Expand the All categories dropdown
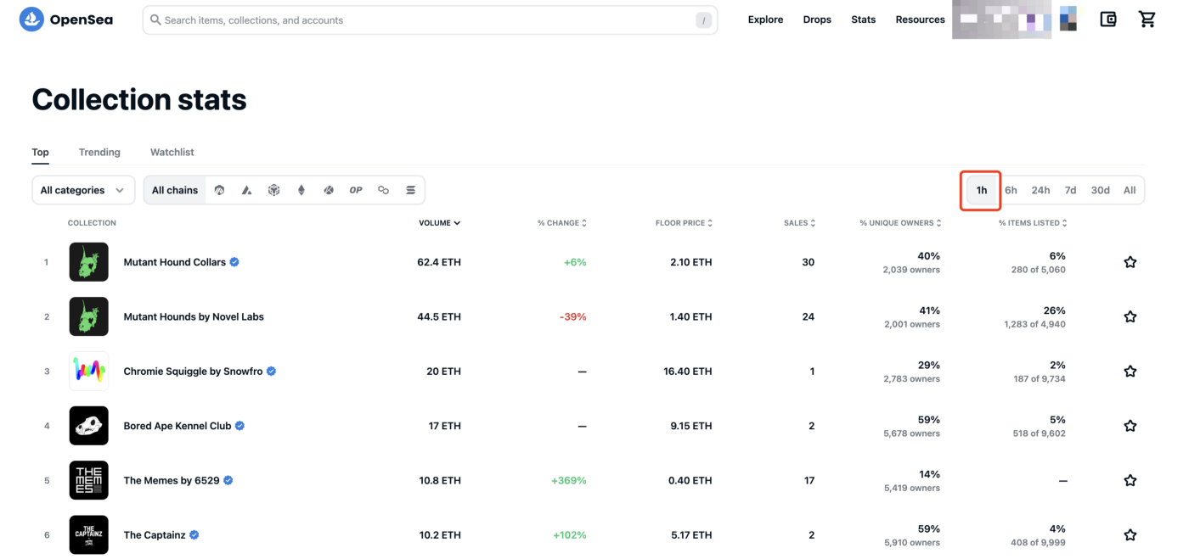The width and height of the screenshot is (1189, 559). (x=83, y=190)
